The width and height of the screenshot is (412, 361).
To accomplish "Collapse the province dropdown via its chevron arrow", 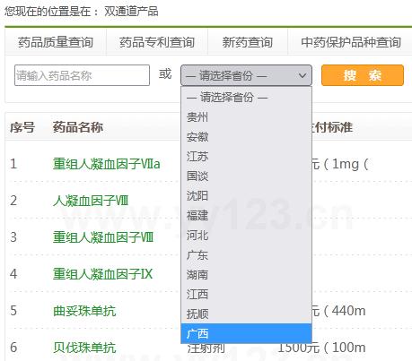I will (302, 75).
